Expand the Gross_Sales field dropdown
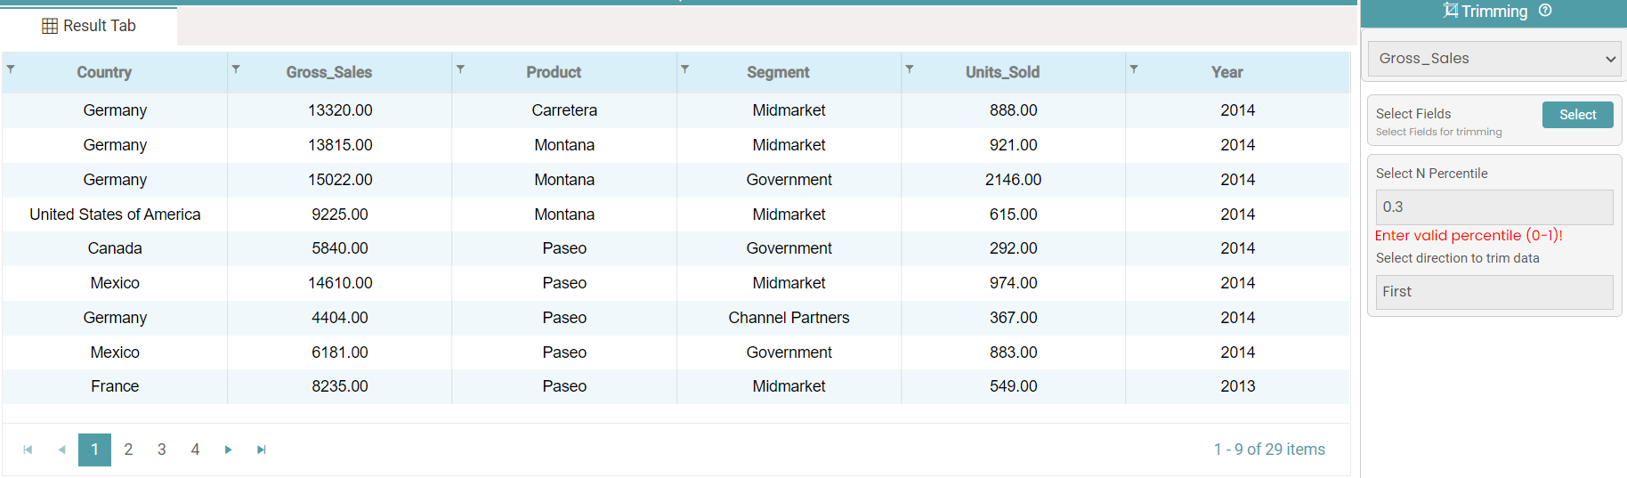 pos(1493,59)
